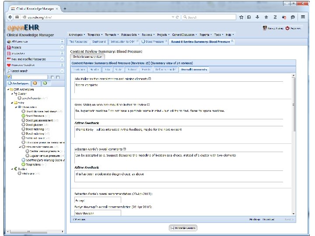Image resolution: width=315 pixels, height=236 pixels.
Task: Switch to the Archetypes tab in left panel
Action: click(18, 83)
